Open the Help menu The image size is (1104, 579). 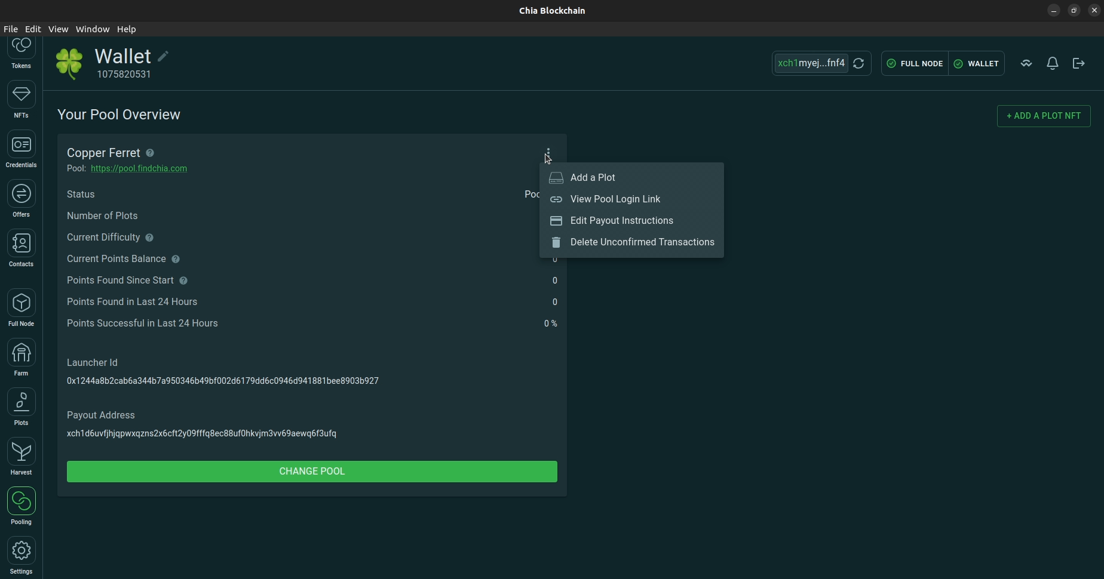pyautogui.click(x=127, y=29)
